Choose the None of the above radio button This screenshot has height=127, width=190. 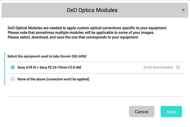pyautogui.click(x=12, y=79)
